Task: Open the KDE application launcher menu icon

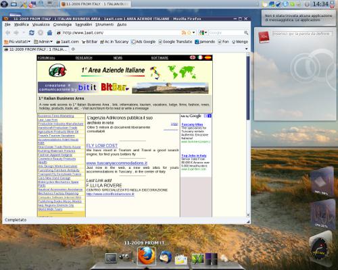Action: [x=4, y=4]
